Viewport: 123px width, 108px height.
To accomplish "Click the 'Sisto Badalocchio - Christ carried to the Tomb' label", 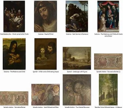I will (14, 34).
